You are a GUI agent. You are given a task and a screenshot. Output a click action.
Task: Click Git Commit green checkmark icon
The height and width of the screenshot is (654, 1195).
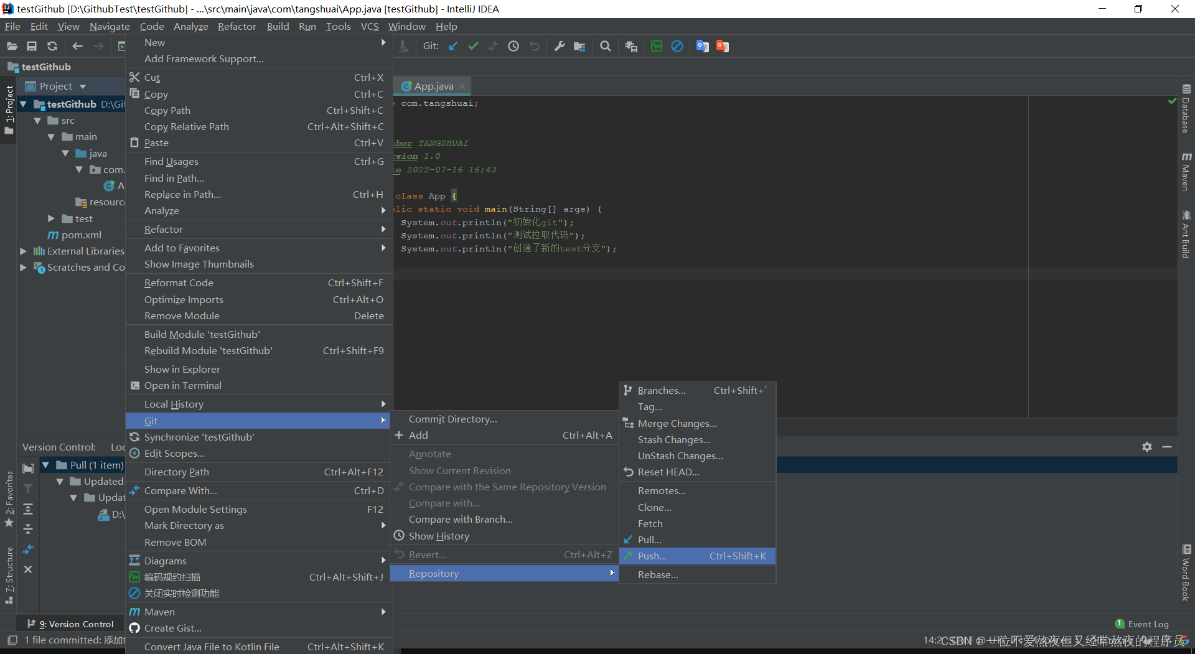coord(474,46)
